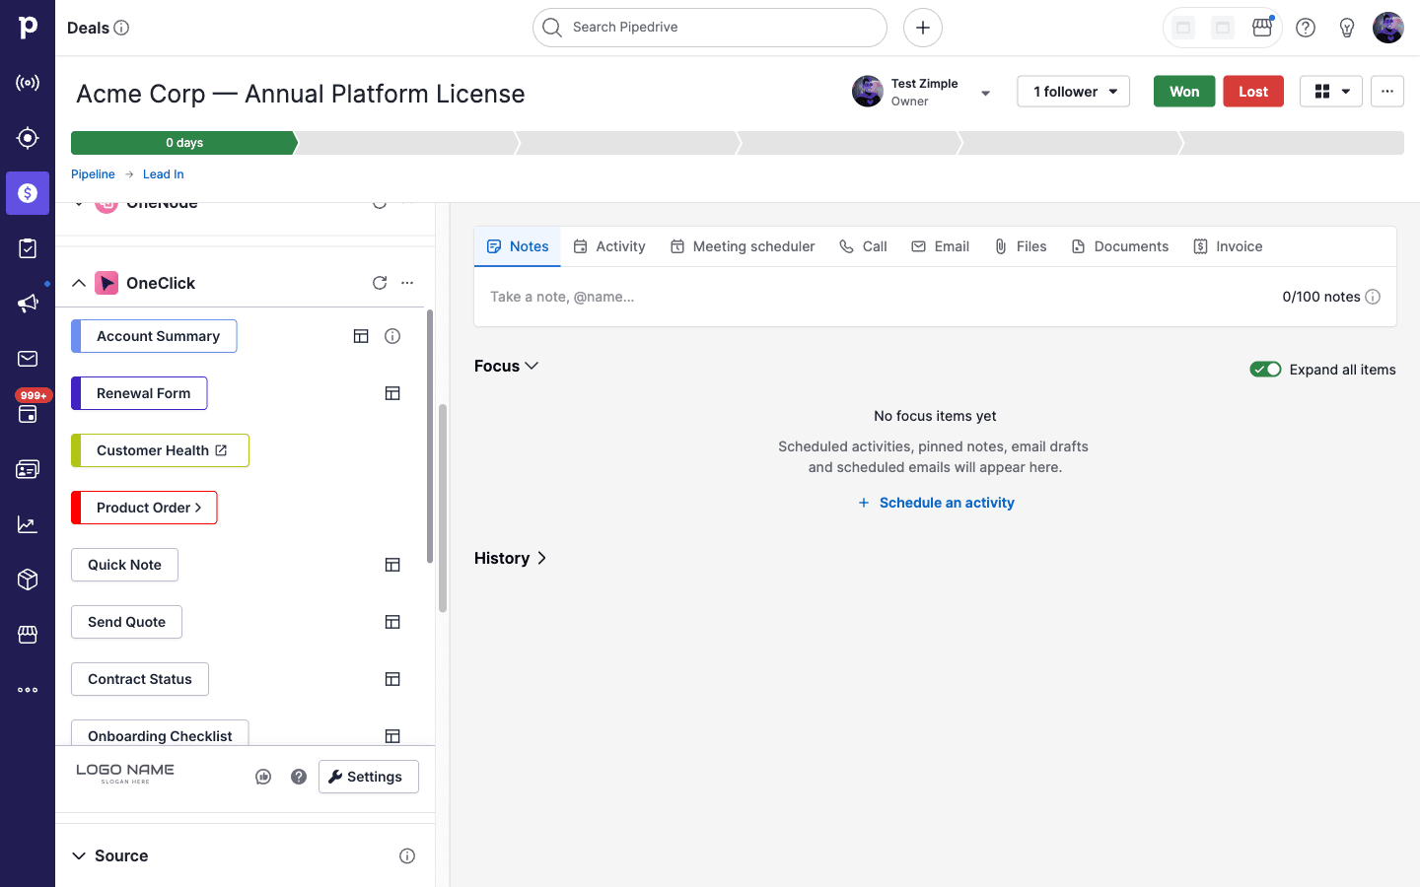Mark the deal as Won
Image resolution: width=1420 pixels, height=887 pixels.
1184,92
